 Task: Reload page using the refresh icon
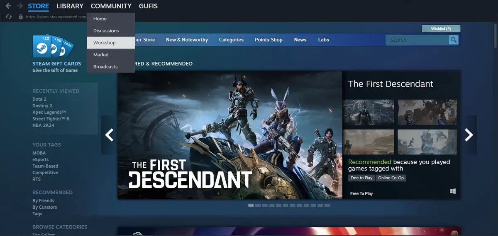tap(9, 17)
